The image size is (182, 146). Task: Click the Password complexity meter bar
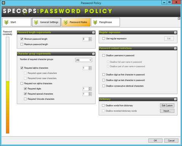8,85
